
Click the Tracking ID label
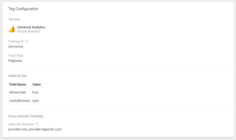coord(16,42)
